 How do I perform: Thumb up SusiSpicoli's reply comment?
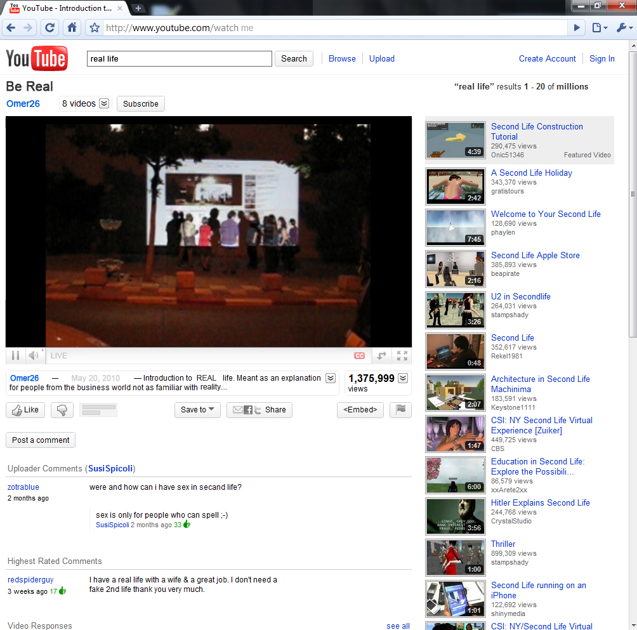(x=187, y=525)
